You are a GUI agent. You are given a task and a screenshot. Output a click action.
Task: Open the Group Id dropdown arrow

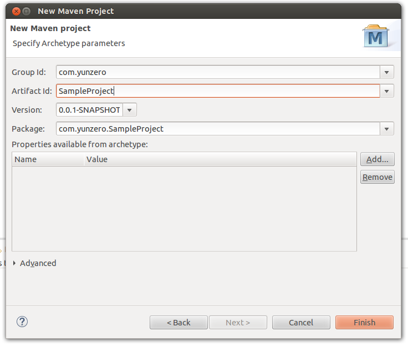(387, 72)
